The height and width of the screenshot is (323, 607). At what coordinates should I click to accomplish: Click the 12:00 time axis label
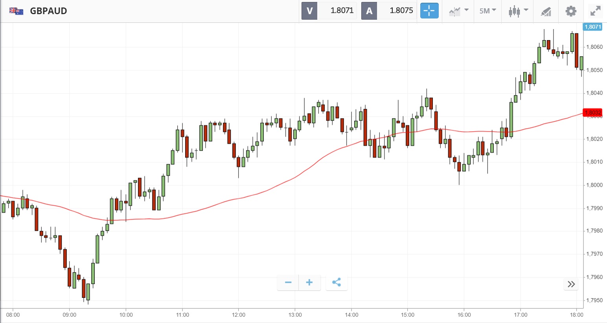point(239,315)
